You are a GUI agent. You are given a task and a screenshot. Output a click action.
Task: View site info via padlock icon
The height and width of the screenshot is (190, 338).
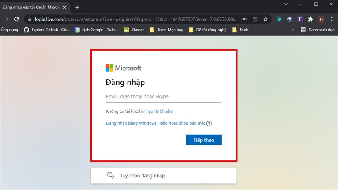point(30,19)
